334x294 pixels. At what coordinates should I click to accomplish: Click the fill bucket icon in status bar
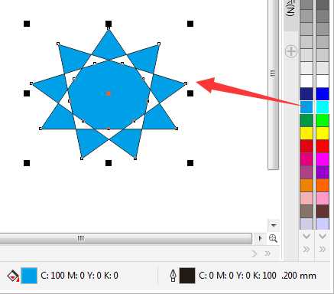tap(13, 276)
